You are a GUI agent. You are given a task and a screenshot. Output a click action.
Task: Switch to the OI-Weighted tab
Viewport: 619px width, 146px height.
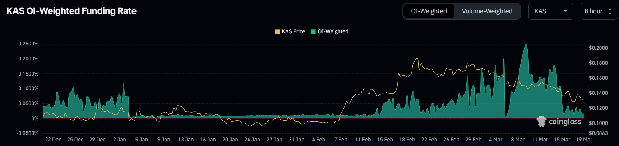[x=429, y=11]
